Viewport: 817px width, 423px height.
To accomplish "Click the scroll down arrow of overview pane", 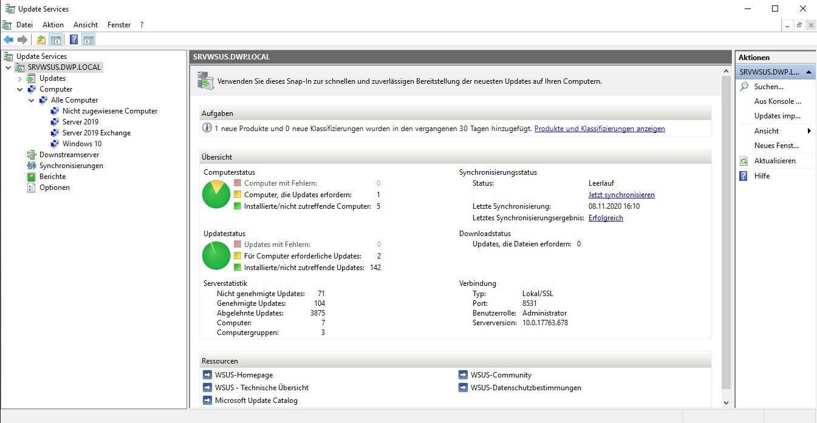I will coord(726,402).
